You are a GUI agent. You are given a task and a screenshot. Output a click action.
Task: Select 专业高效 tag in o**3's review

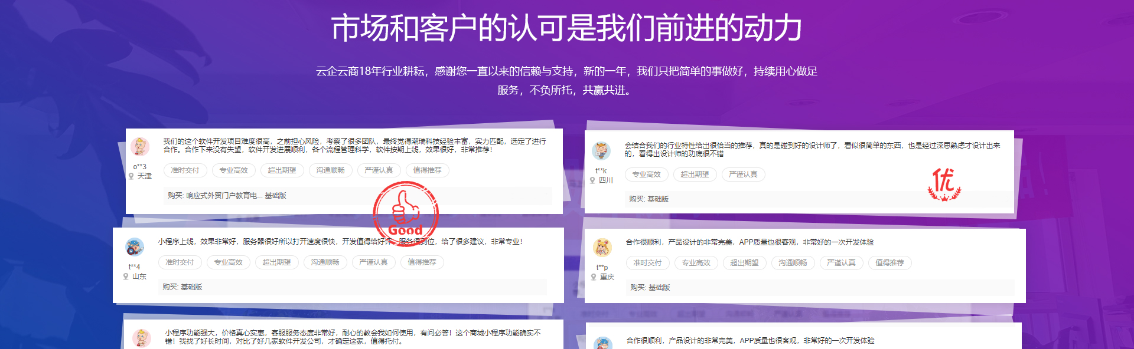click(x=234, y=170)
